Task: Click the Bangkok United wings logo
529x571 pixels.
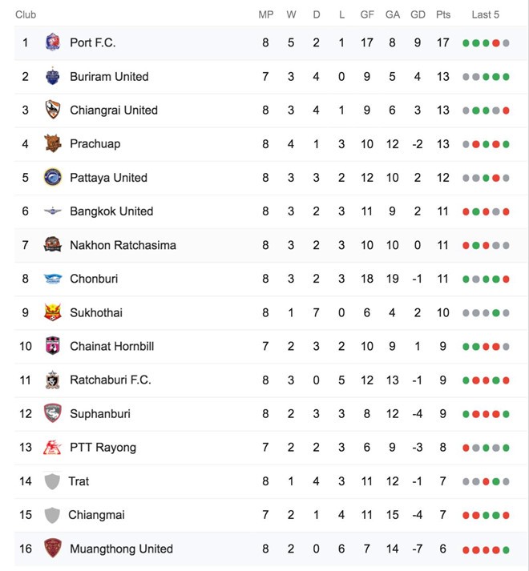Action: coord(52,211)
